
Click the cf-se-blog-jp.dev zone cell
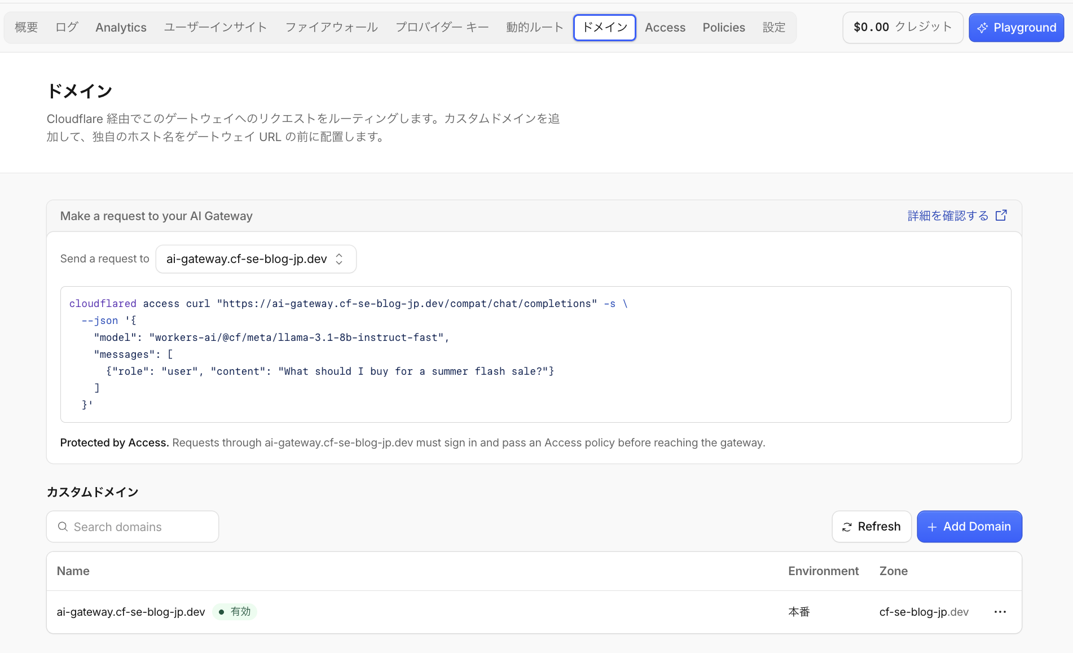click(x=924, y=612)
